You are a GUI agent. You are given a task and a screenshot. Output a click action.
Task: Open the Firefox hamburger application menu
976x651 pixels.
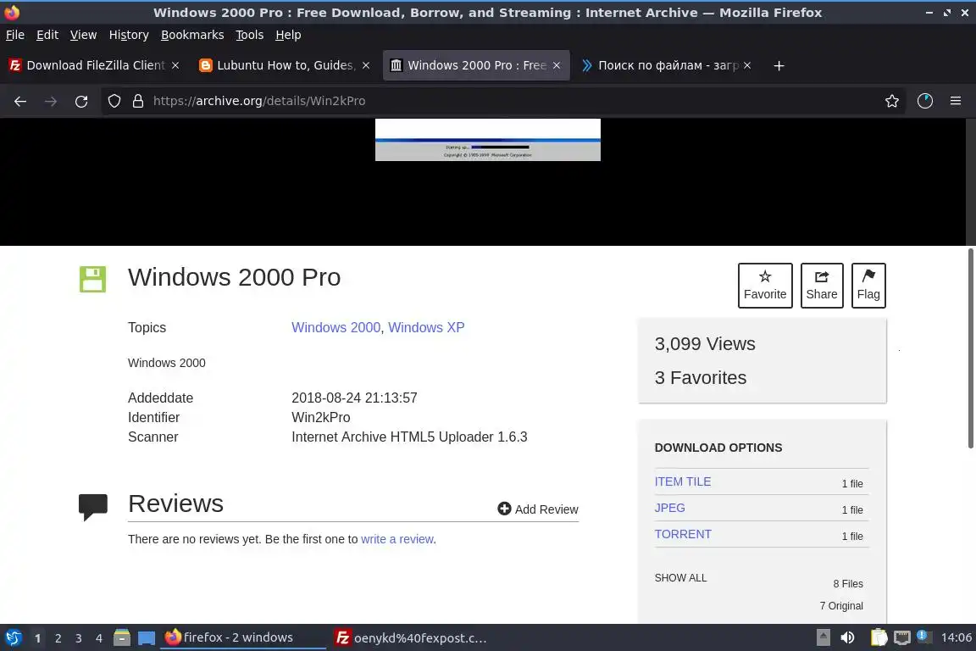click(x=956, y=101)
